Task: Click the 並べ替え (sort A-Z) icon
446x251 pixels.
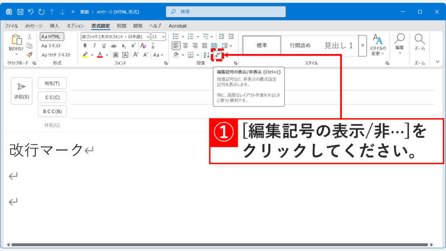Action: pyautogui.click(x=206, y=54)
